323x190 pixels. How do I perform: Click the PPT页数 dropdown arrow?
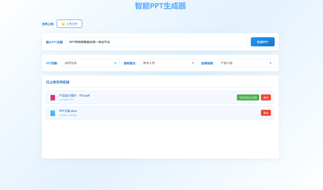[x=115, y=63]
